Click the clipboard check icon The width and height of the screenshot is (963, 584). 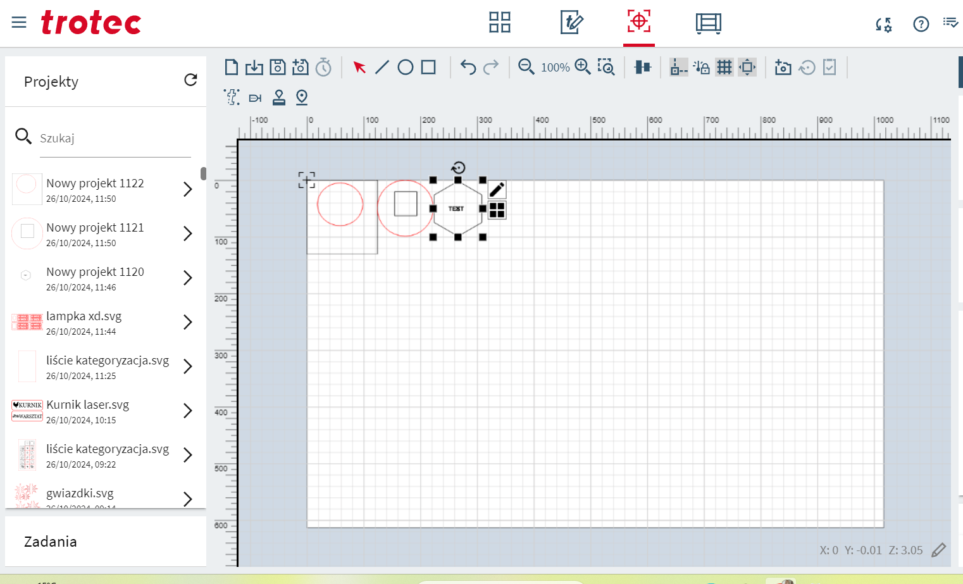[829, 67]
